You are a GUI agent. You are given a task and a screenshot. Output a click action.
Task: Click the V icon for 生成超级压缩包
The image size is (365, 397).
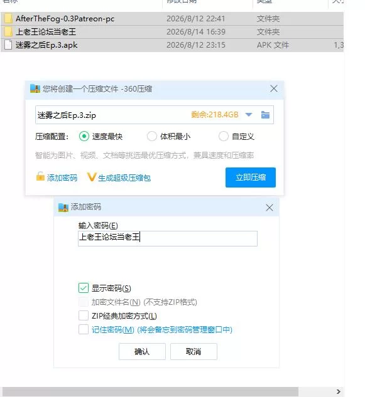[x=92, y=177]
